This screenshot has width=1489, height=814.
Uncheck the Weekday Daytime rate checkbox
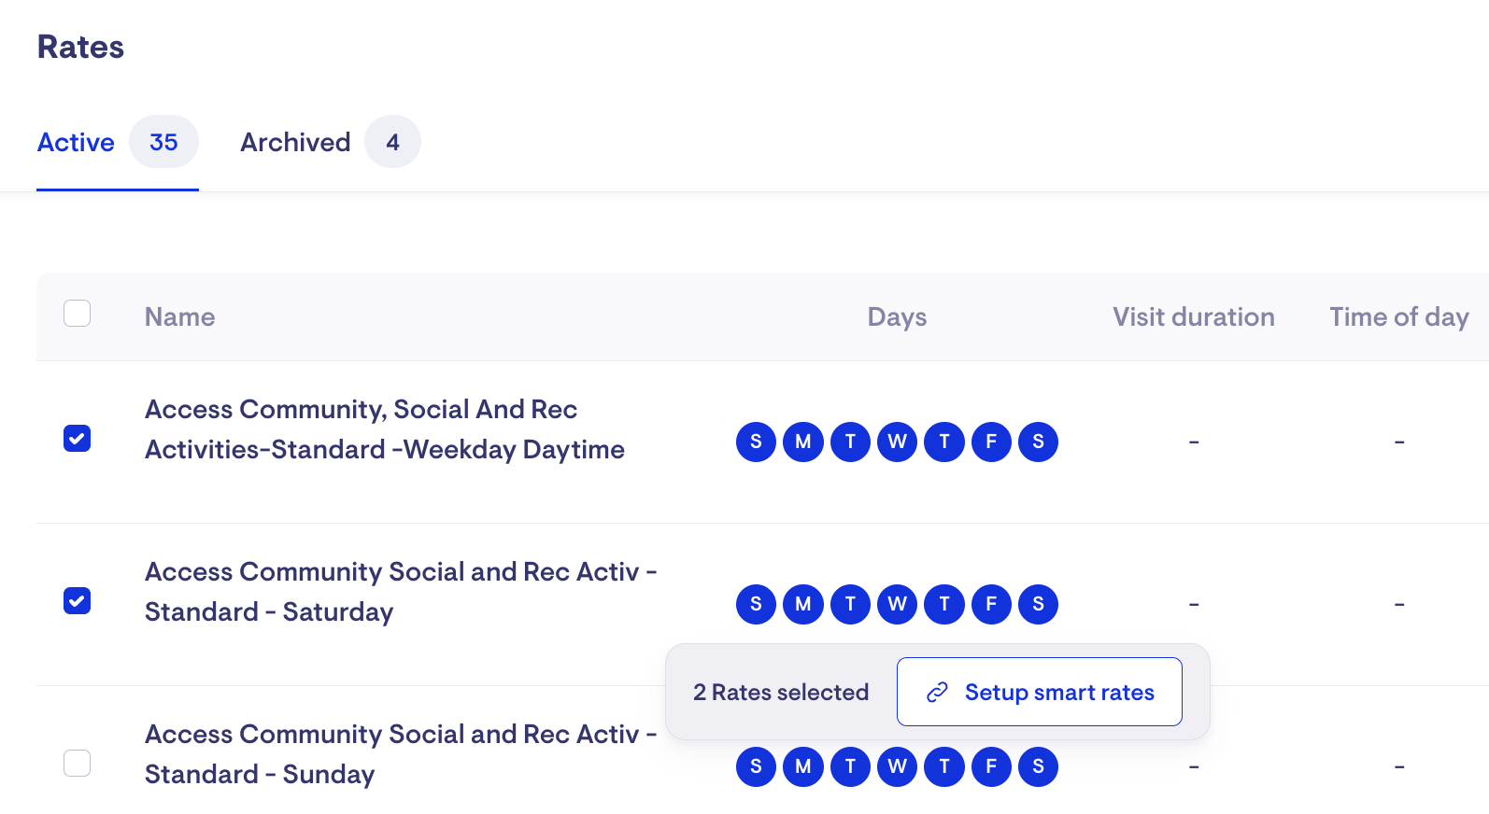[78, 438]
